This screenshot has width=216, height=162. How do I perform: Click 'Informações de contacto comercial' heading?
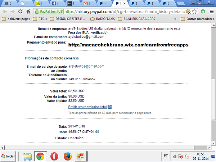(x=52, y=58)
